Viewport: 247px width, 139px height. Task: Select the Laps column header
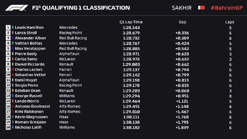pos(230,22)
